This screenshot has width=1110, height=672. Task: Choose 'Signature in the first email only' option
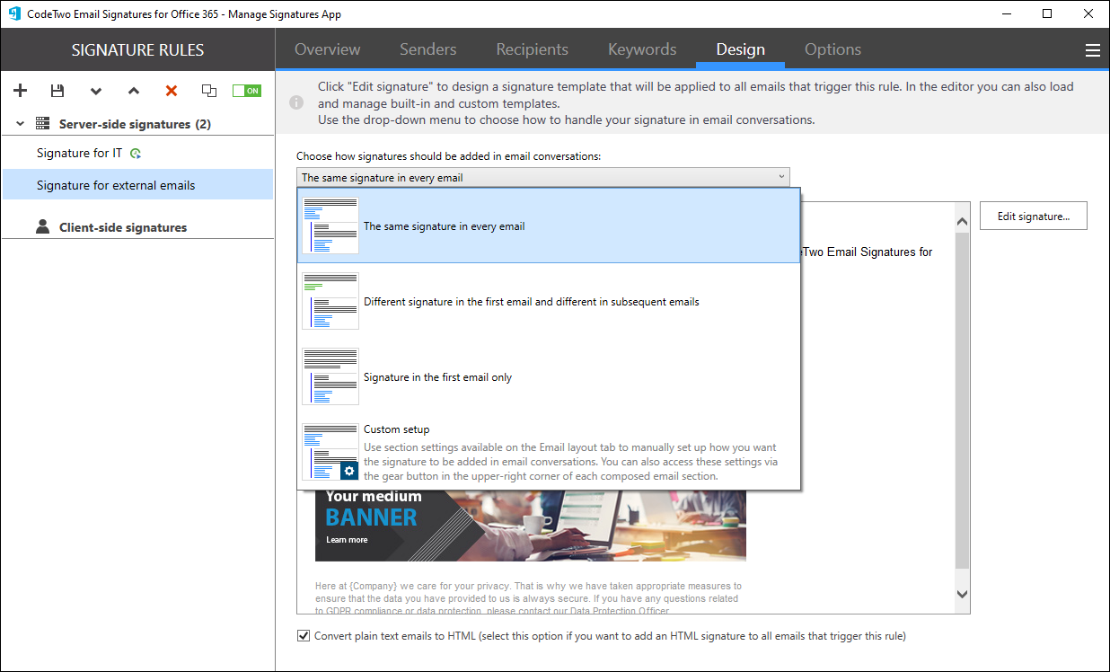(549, 377)
